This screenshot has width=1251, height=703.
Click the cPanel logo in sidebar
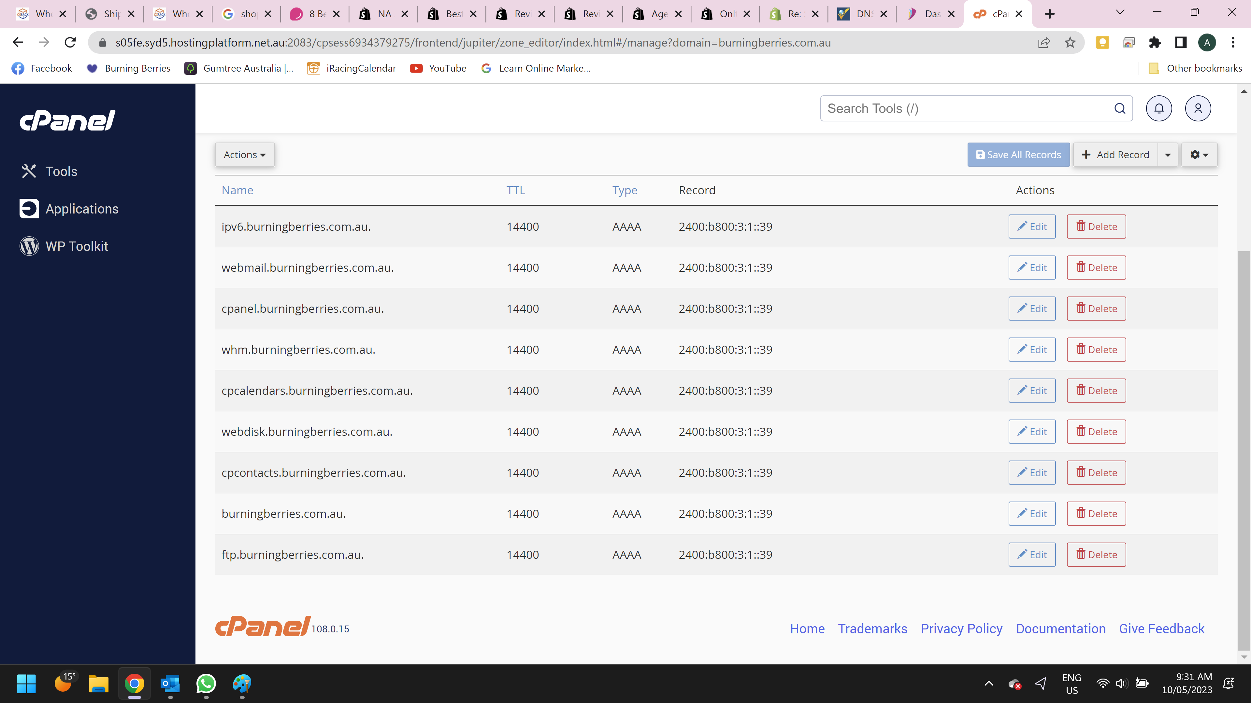pyautogui.click(x=67, y=120)
